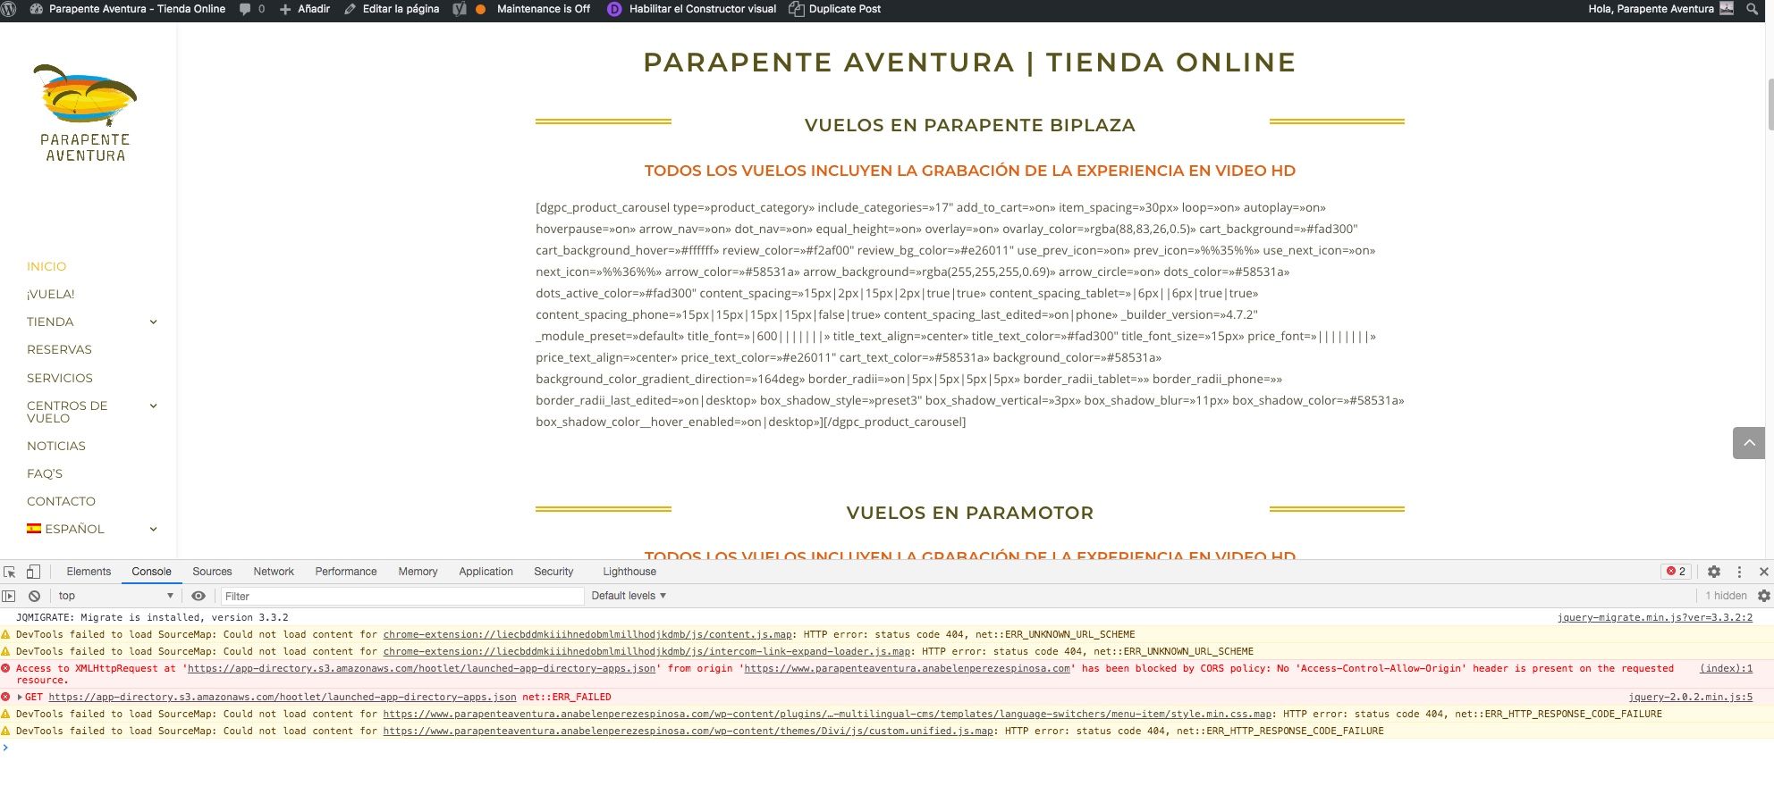
Task: Switch to the Network tab
Action: (274, 572)
